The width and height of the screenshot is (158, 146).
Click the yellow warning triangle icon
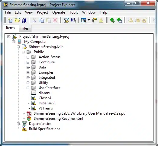101,21
